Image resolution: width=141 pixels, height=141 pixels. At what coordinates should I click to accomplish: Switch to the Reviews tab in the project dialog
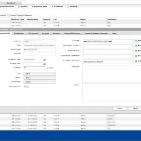click(x=45, y=33)
